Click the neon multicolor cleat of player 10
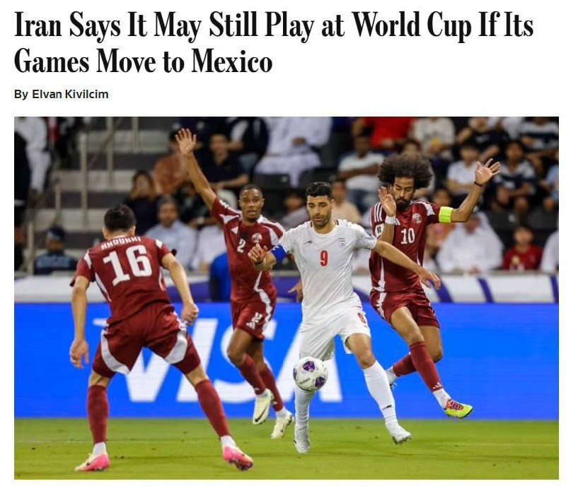This screenshot has width=566, height=486. click(458, 409)
